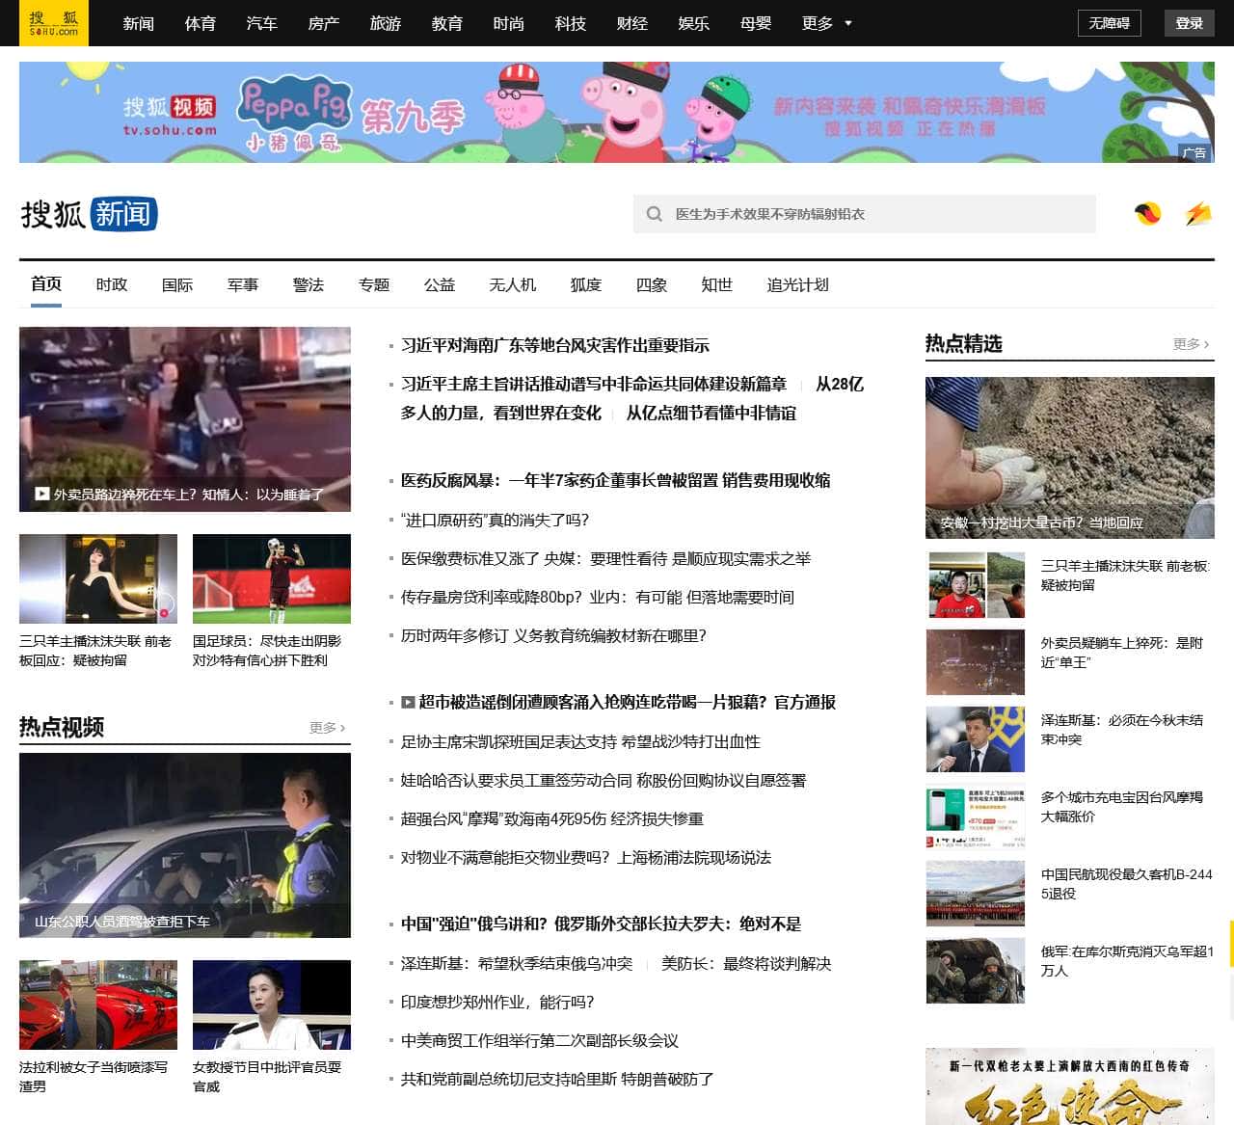Image resolution: width=1234 pixels, height=1125 pixels.
Task: Open 教育 channel in top bar
Action: point(447,23)
